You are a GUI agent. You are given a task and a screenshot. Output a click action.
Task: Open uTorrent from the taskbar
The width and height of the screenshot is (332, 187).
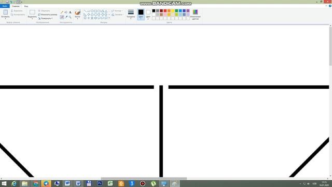(x=154, y=183)
